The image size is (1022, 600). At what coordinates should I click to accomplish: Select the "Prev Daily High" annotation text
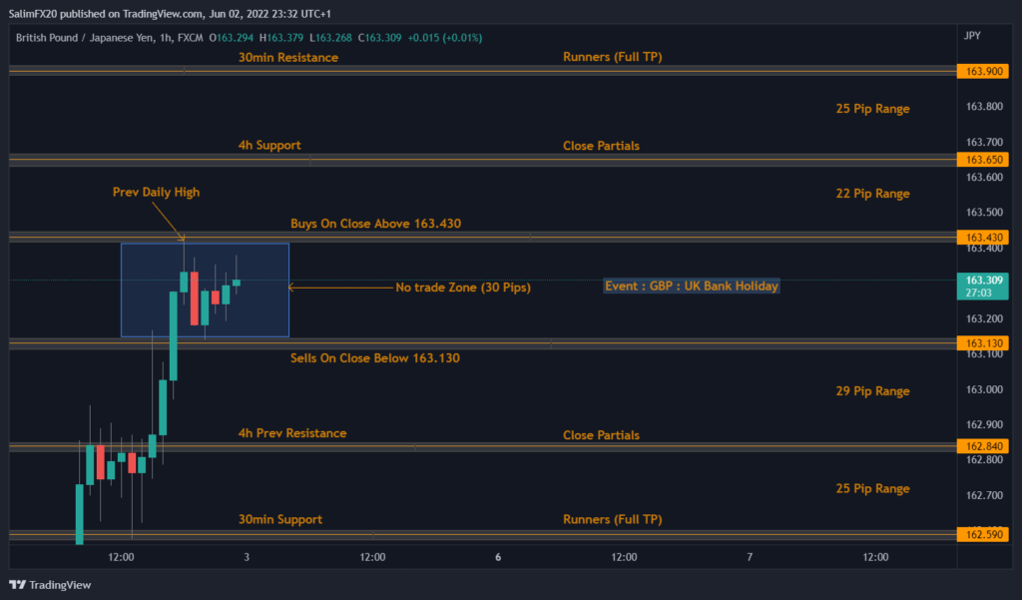click(148, 192)
